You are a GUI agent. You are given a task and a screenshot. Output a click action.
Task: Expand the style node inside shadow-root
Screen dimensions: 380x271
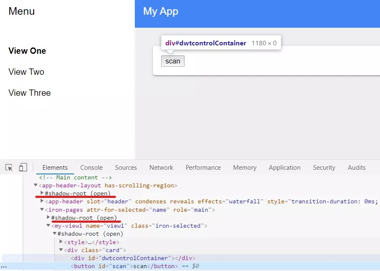61,242
